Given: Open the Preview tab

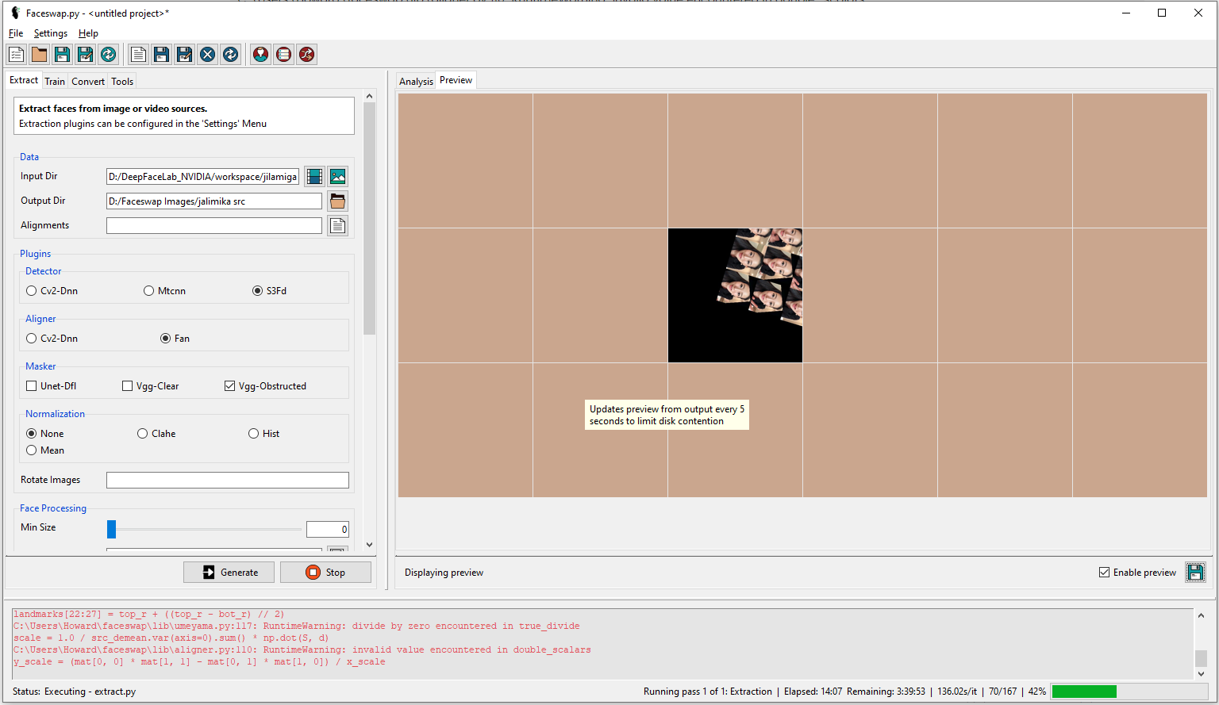Looking at the screenshot, I should (x=456, y=80).
